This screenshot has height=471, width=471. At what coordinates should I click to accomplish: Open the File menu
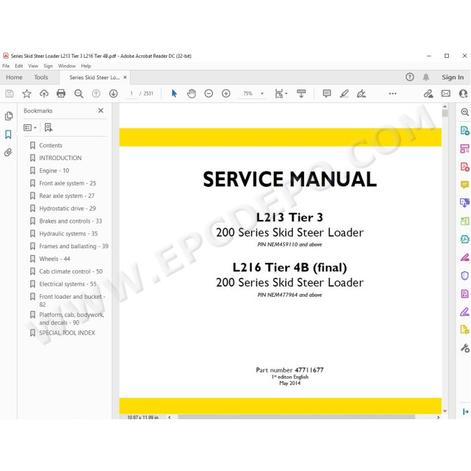point(6,66)
